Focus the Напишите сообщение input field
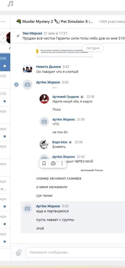The height and width of the screenshot is (268, 125). point(76,252)
